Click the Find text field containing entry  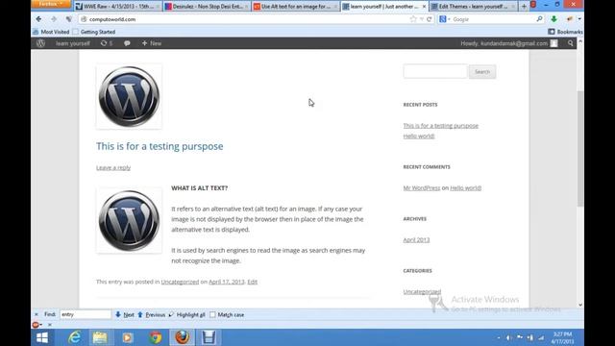tap(86, 314)
